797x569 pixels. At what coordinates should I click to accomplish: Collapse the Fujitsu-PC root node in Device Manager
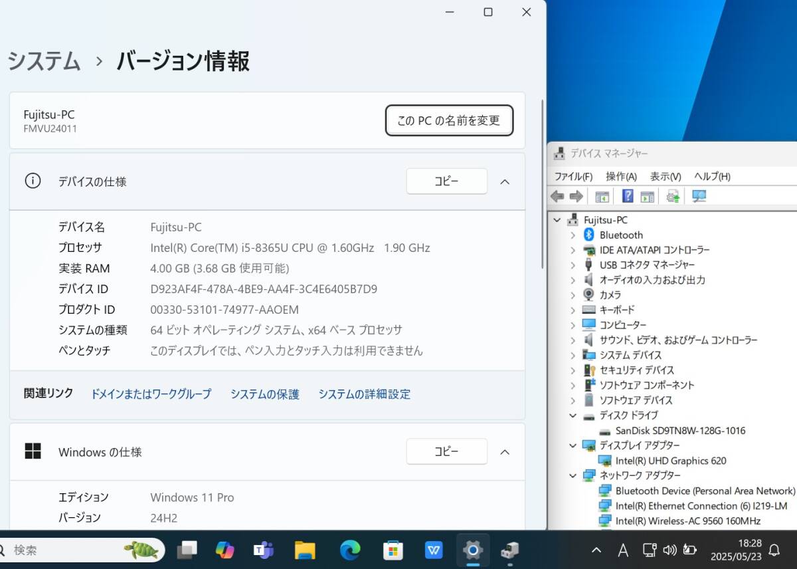(557, 220)
